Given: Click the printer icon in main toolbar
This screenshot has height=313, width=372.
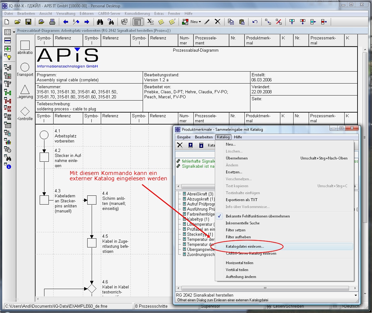Looking at the screenshot, I should (52, 22).
